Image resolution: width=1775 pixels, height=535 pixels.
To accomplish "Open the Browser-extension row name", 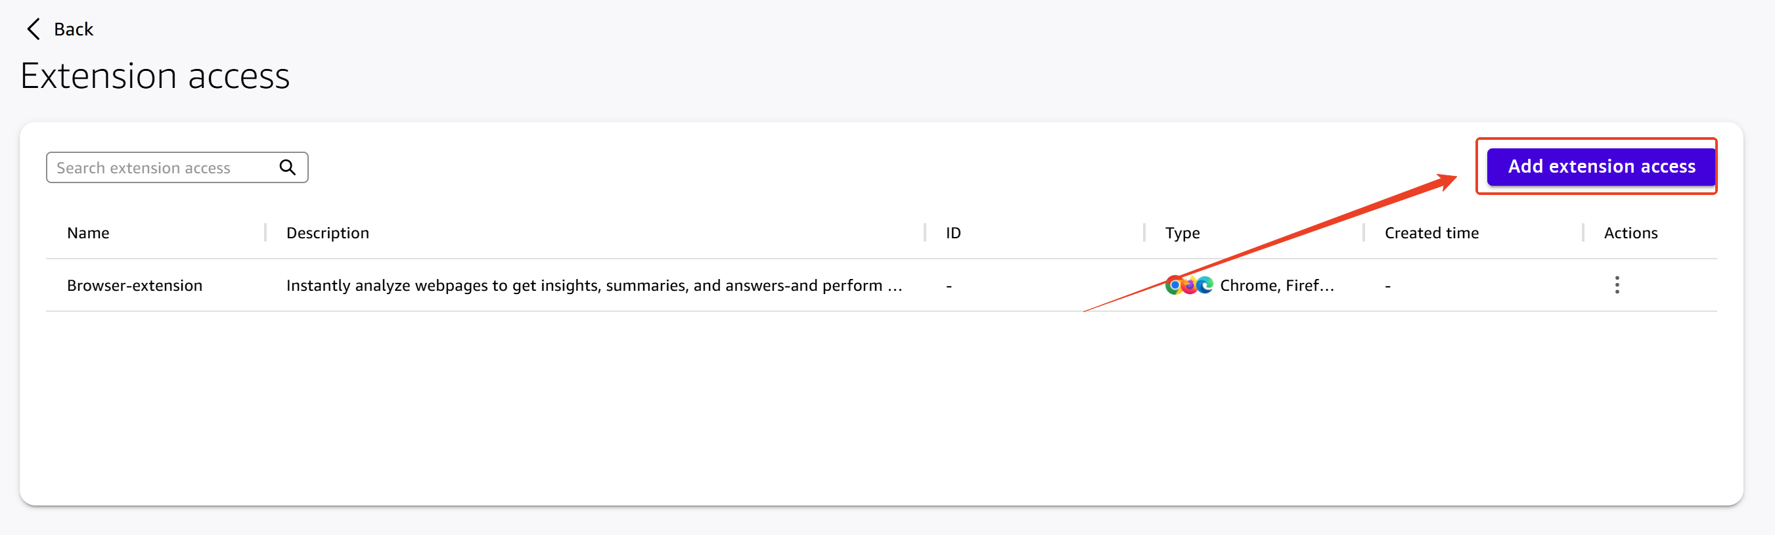I will [x=135, y=285].
